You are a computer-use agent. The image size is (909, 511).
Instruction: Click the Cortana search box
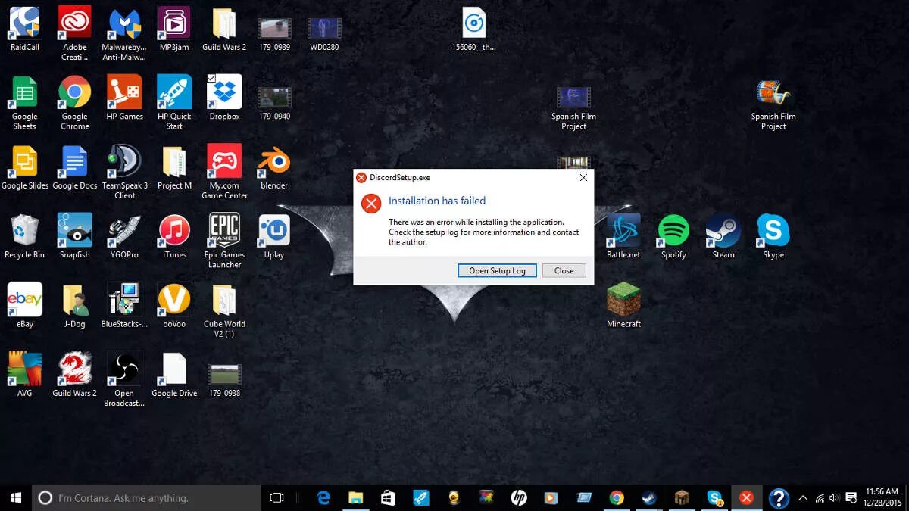[145, 497]
